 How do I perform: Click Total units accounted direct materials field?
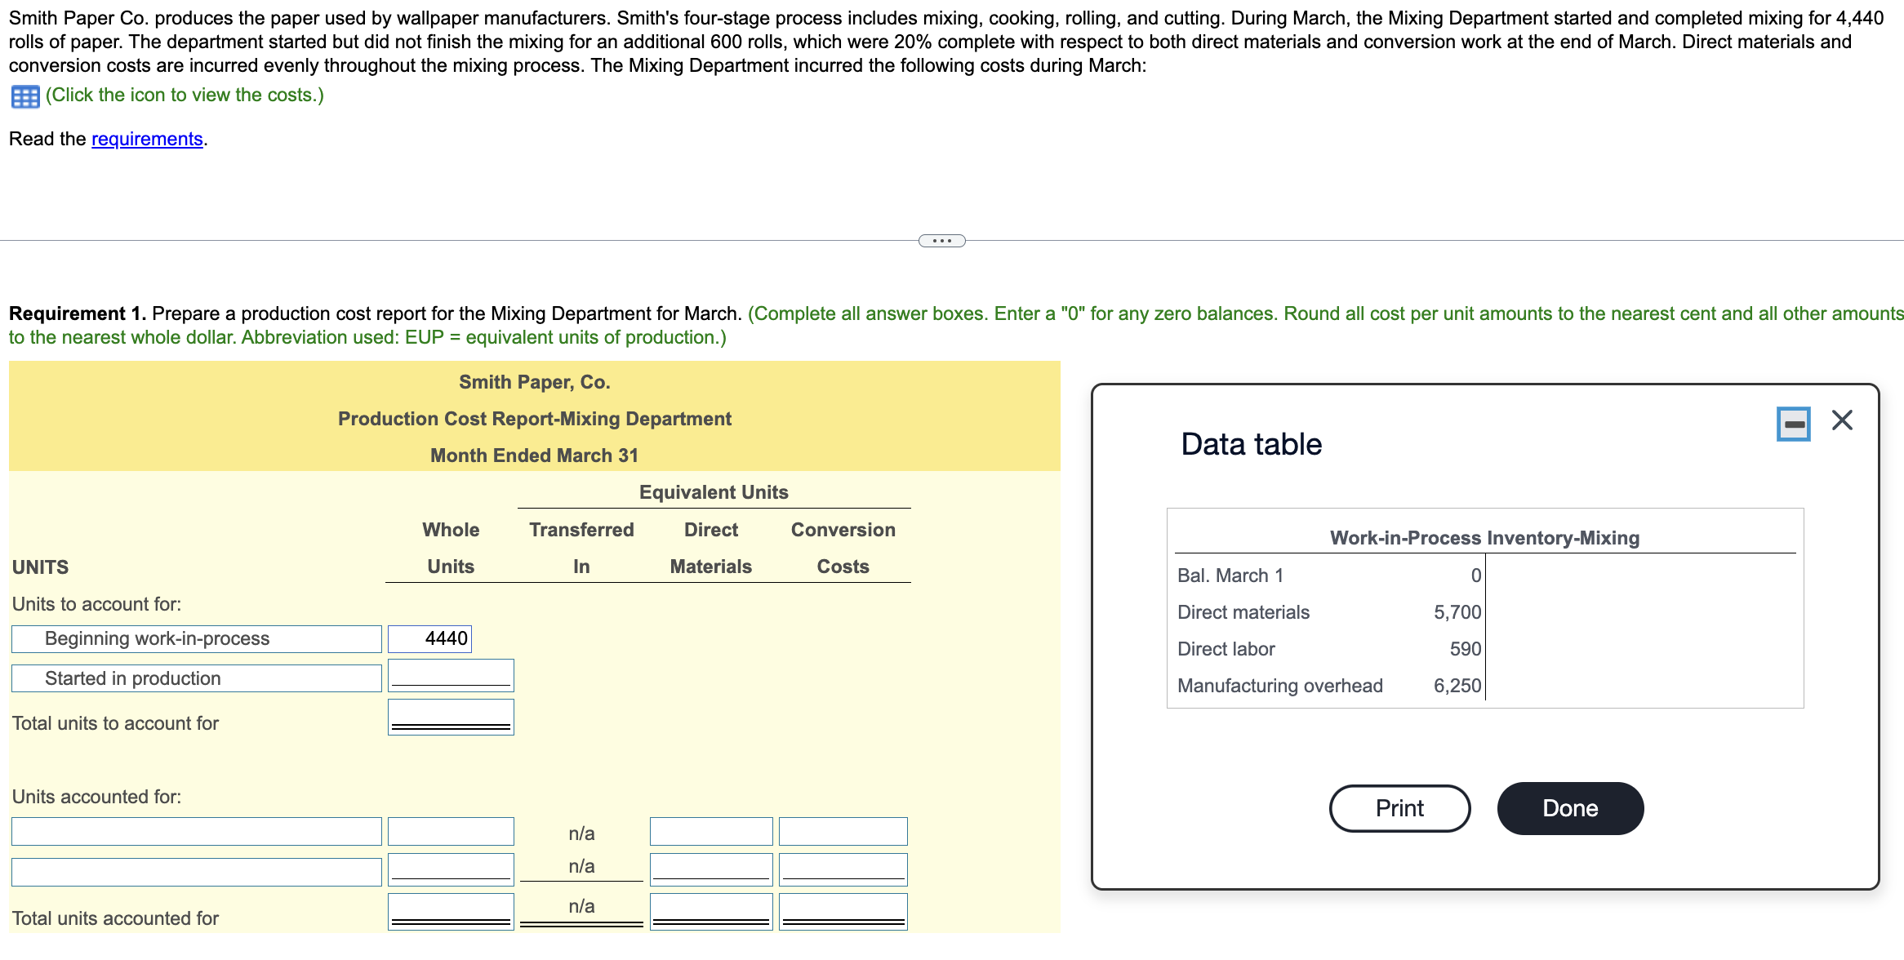(x=711, y=911)
